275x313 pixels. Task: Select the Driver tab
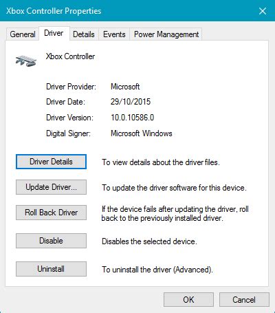tap(54, 34)
